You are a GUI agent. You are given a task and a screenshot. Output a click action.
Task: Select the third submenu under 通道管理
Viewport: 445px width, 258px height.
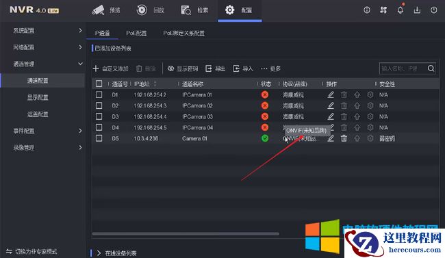38,114
